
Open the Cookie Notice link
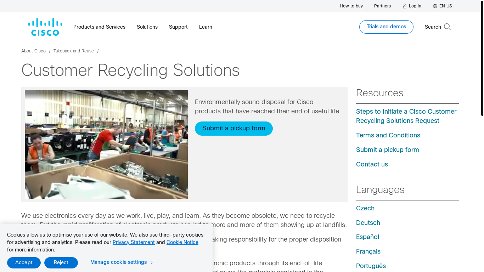click(182, 242)
